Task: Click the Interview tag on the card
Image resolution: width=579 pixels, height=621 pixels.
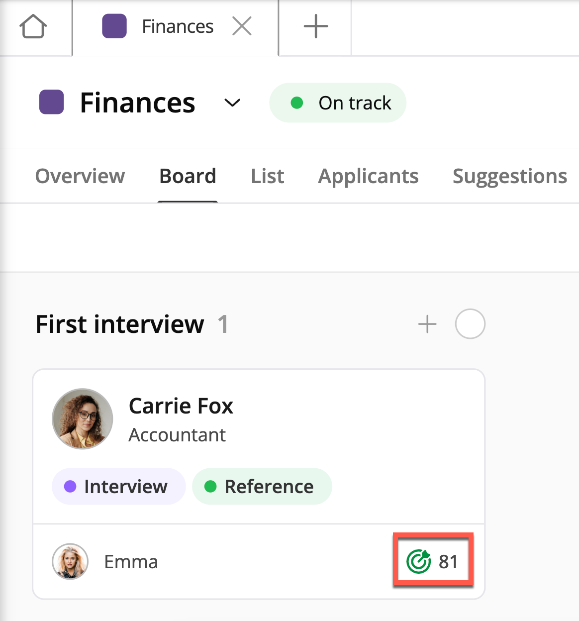Action: [118, 487]
